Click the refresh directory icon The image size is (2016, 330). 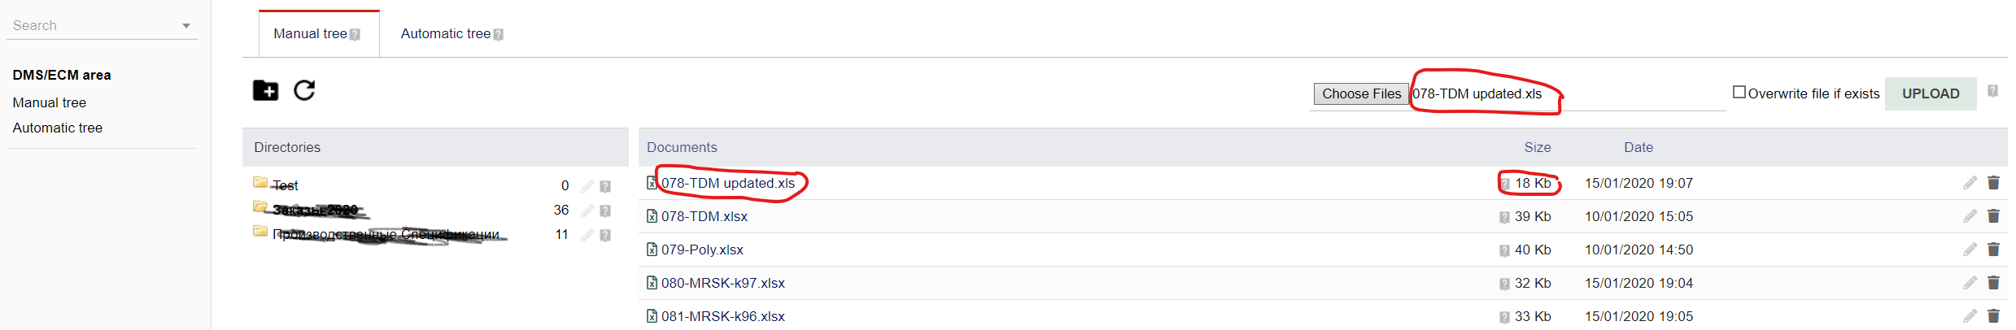304,90
